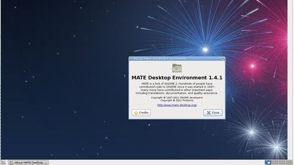Open the Credits dialog
Screen dimensions: 294x165
pos(141,113)
